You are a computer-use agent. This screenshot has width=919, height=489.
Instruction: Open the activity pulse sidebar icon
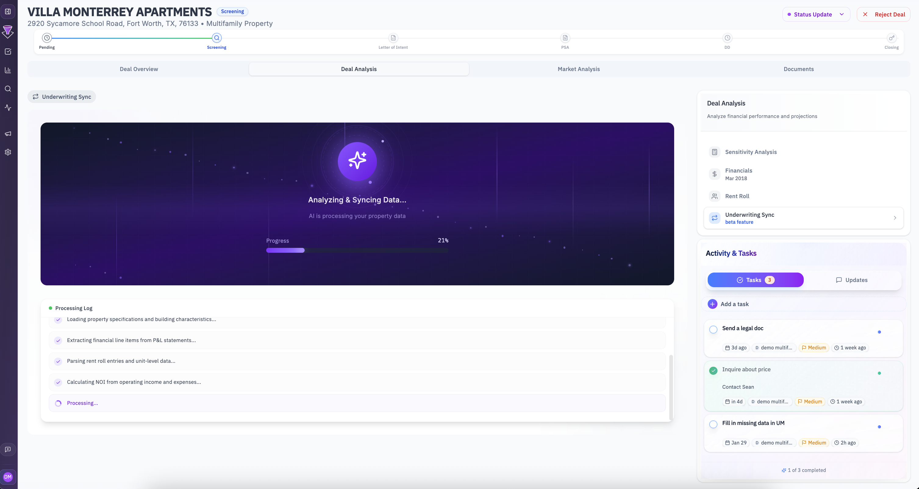(8, 107)
